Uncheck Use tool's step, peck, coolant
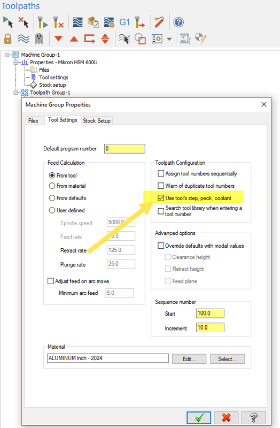This screenshot has height=428, width=280. click(161, 198)
